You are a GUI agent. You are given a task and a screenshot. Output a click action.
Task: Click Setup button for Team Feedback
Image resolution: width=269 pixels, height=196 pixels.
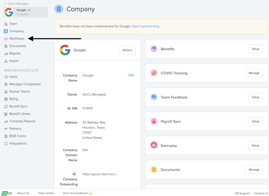[x=255, y=97]
